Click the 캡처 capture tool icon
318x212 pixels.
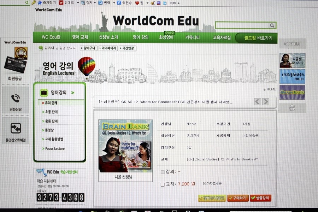[x=83, y=3]
